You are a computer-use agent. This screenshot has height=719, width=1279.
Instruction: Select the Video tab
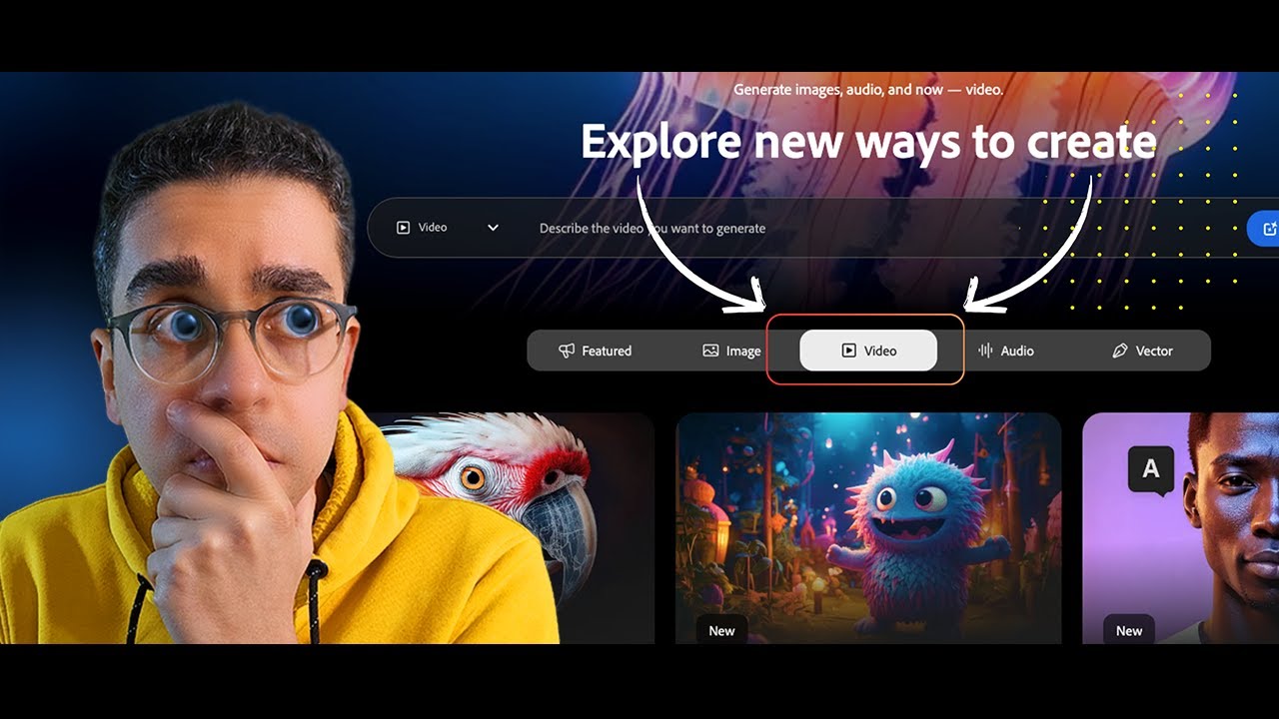pyautogui.click(x=868, y=351)
